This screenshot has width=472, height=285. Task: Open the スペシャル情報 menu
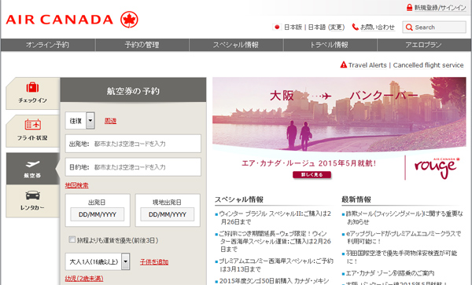pos(236,45)
